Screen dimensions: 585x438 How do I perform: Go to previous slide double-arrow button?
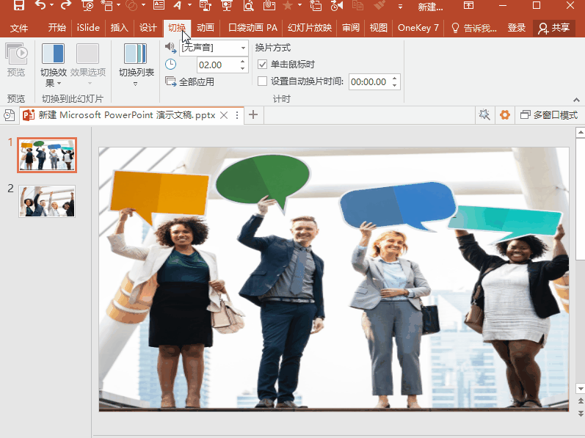click(581, 401)
